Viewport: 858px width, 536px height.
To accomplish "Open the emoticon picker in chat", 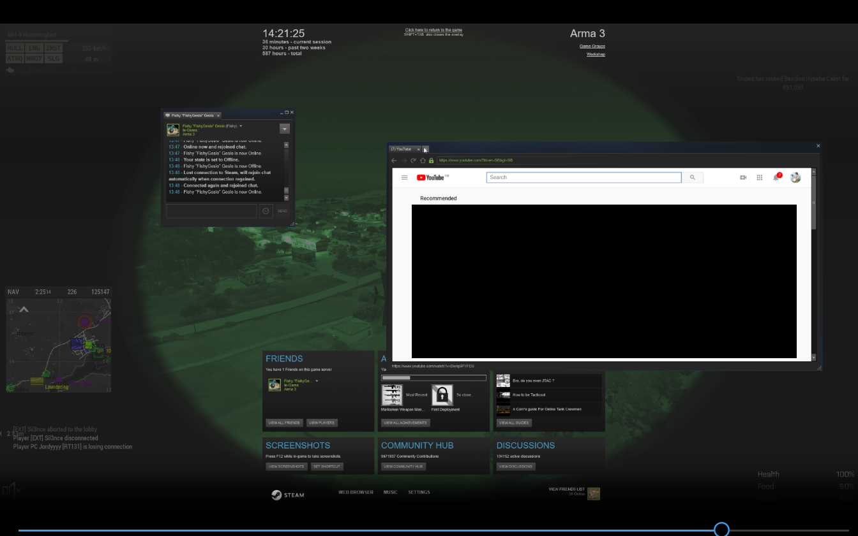I will click(266, 211).
